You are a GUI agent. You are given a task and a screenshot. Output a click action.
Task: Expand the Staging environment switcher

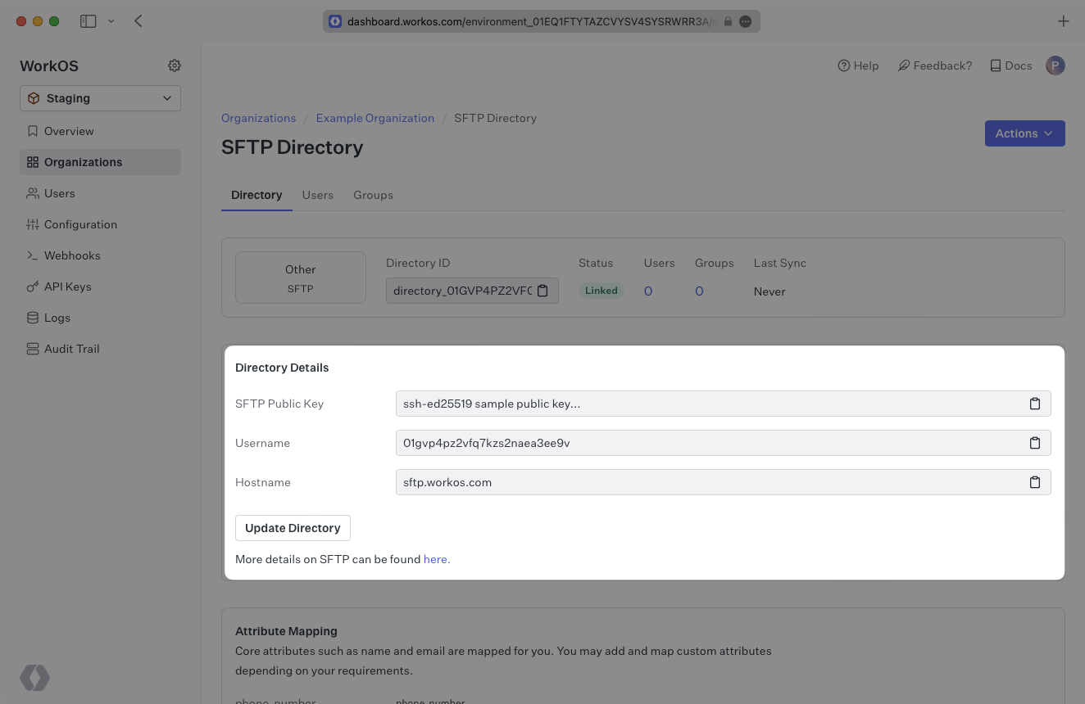100,98
